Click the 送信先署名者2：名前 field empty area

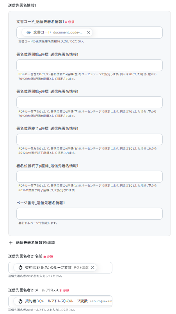pyautogui.click(x=104, y=268)
